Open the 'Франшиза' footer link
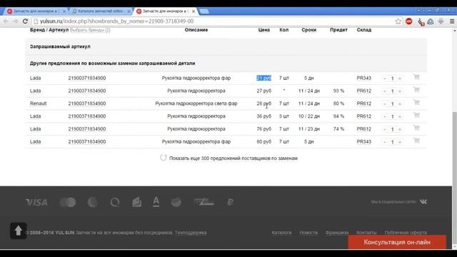 pos(337,233)
